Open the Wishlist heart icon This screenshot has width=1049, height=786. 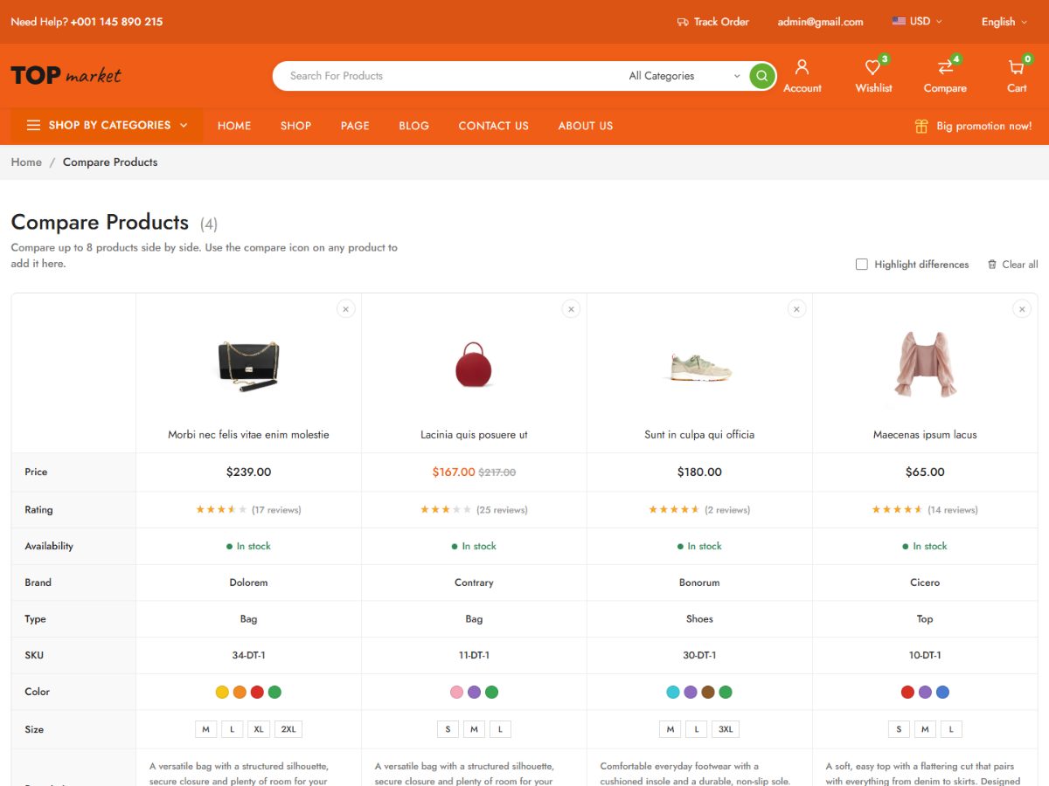872,67
